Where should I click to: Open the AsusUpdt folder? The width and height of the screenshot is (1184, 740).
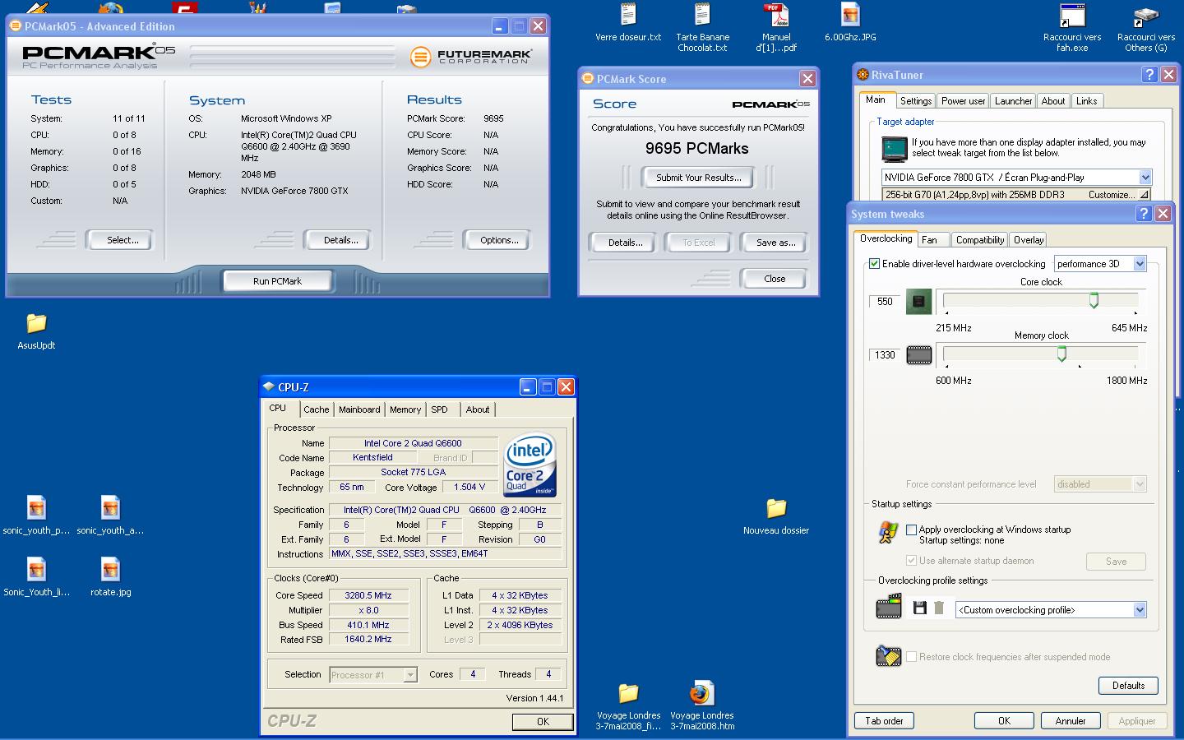coord(36,331)
